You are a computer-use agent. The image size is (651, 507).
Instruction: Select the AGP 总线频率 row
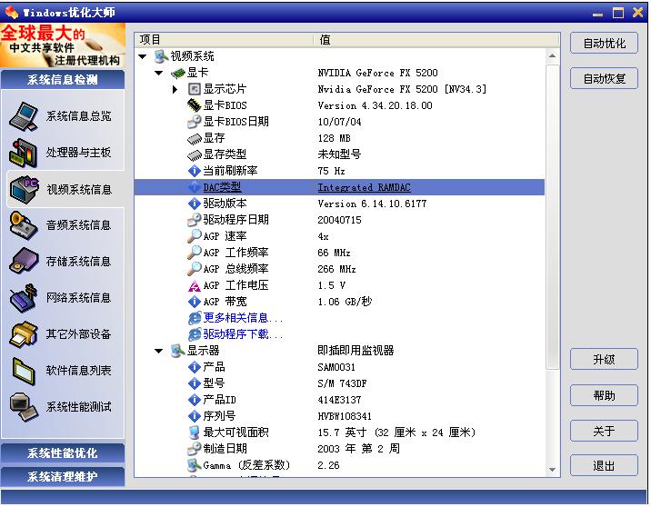[339, 269]
